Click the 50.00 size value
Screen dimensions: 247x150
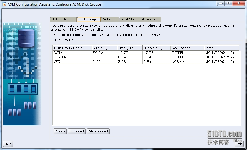coord(104,52)
